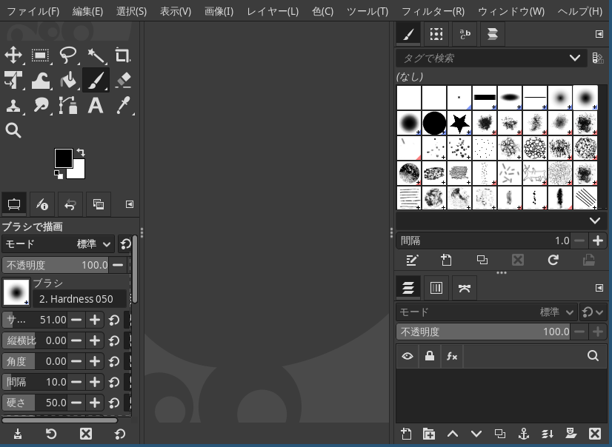Decrease 縦横比 aspect ratio value
The image size is (612, 447).
tap(76, 340)
